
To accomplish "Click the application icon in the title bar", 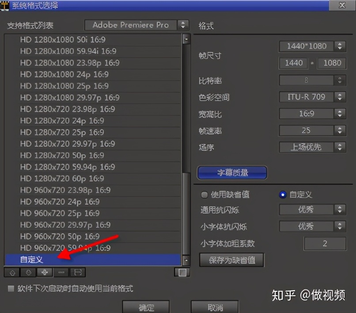I will 6,5.
